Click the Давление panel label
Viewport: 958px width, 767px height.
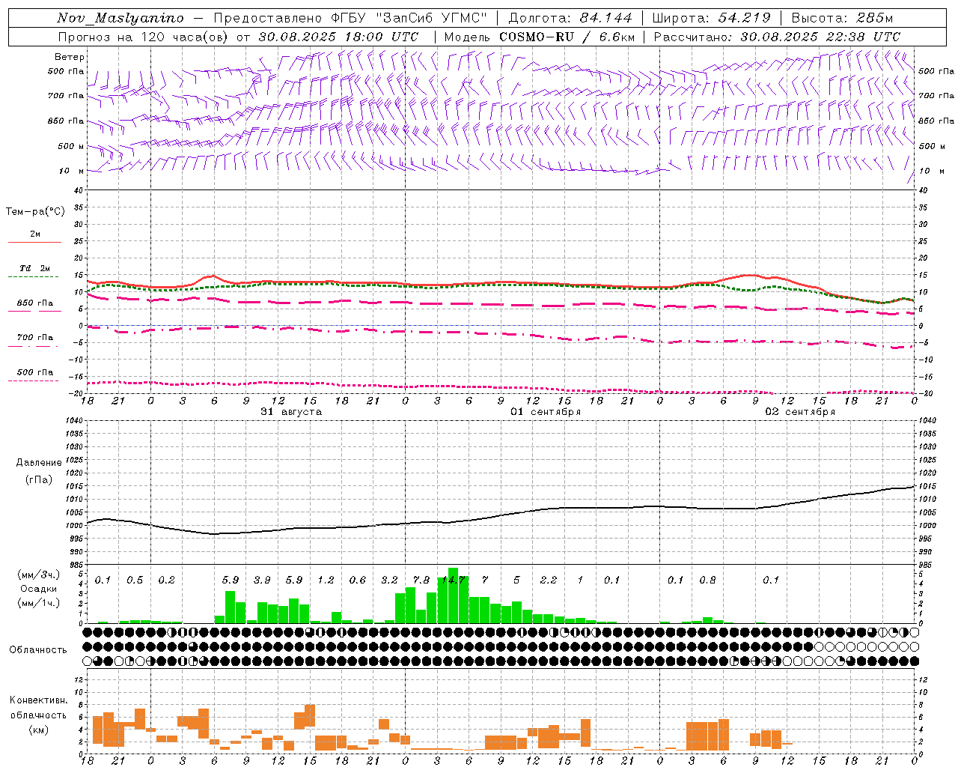[39, 463]
